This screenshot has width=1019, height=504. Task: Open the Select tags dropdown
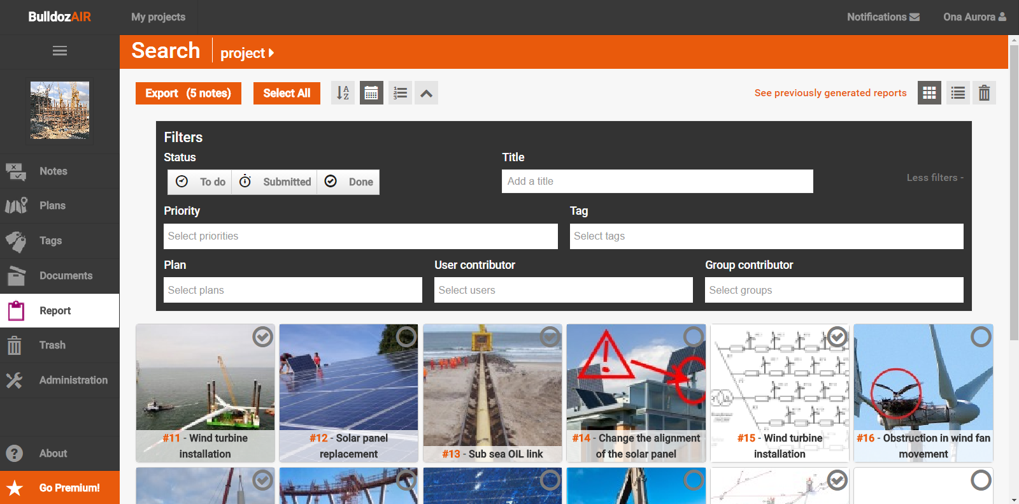pyautogui.click(x=766, y=236)
